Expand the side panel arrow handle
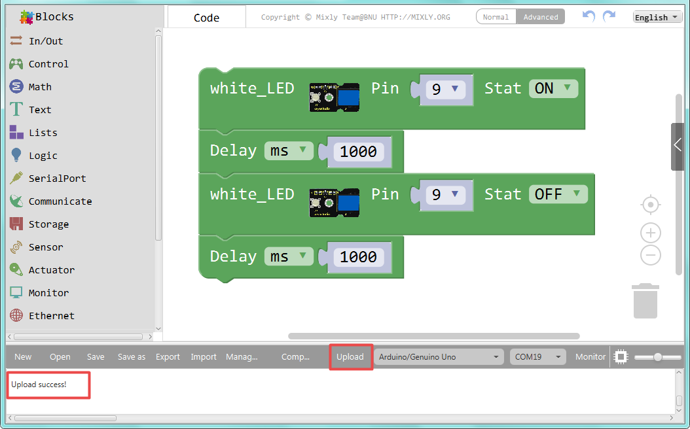The image size is (690, 429). point(678,146)
